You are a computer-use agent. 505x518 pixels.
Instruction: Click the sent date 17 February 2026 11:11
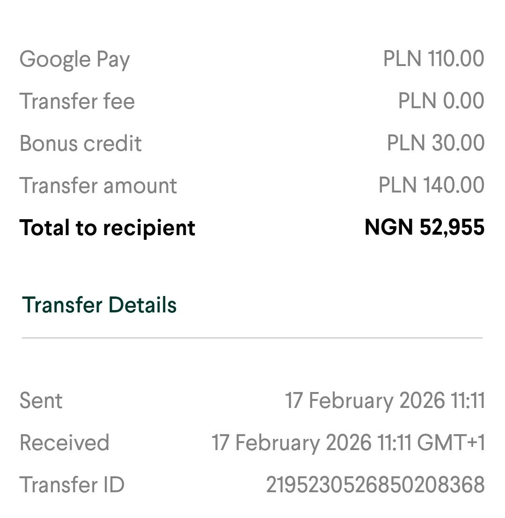pos(385,401)
